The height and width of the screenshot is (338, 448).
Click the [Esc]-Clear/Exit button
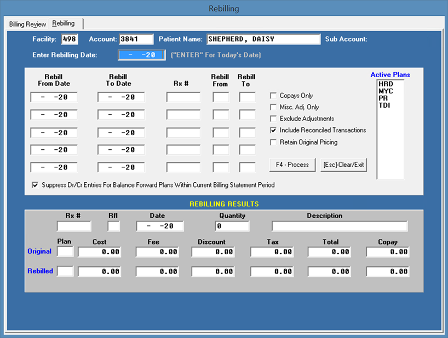coord(344,165)
